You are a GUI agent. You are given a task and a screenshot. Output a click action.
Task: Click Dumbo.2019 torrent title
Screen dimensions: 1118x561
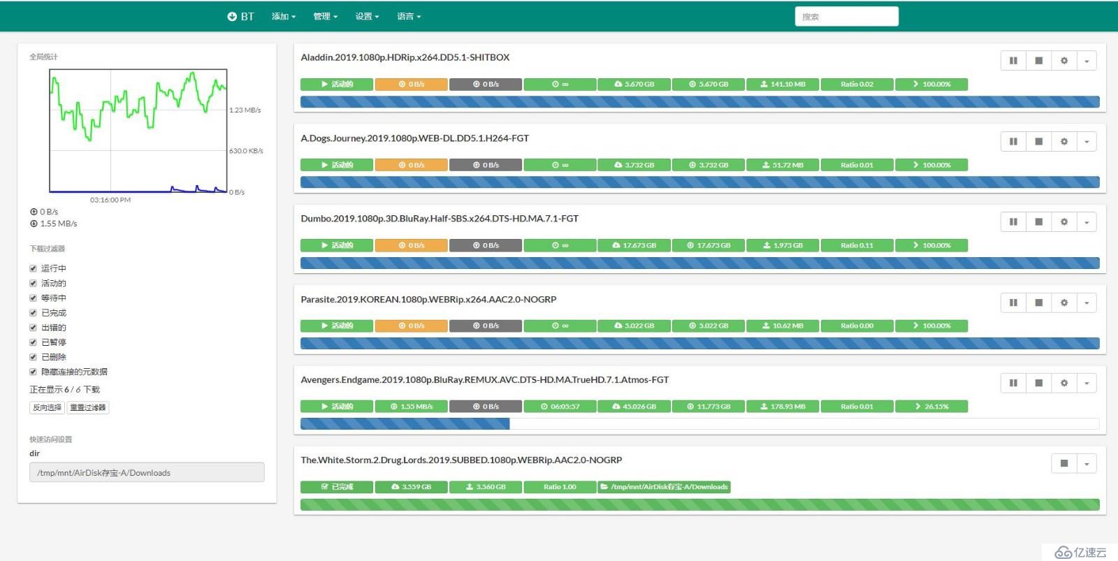[x=440, y=219]
